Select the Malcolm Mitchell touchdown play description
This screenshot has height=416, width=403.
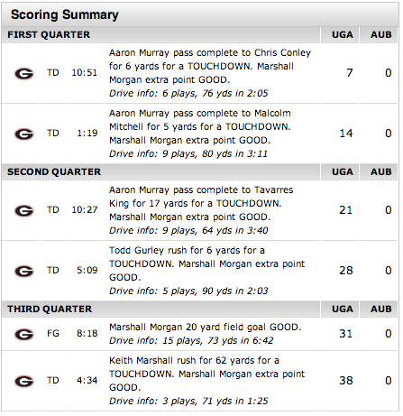coord(200,126)
